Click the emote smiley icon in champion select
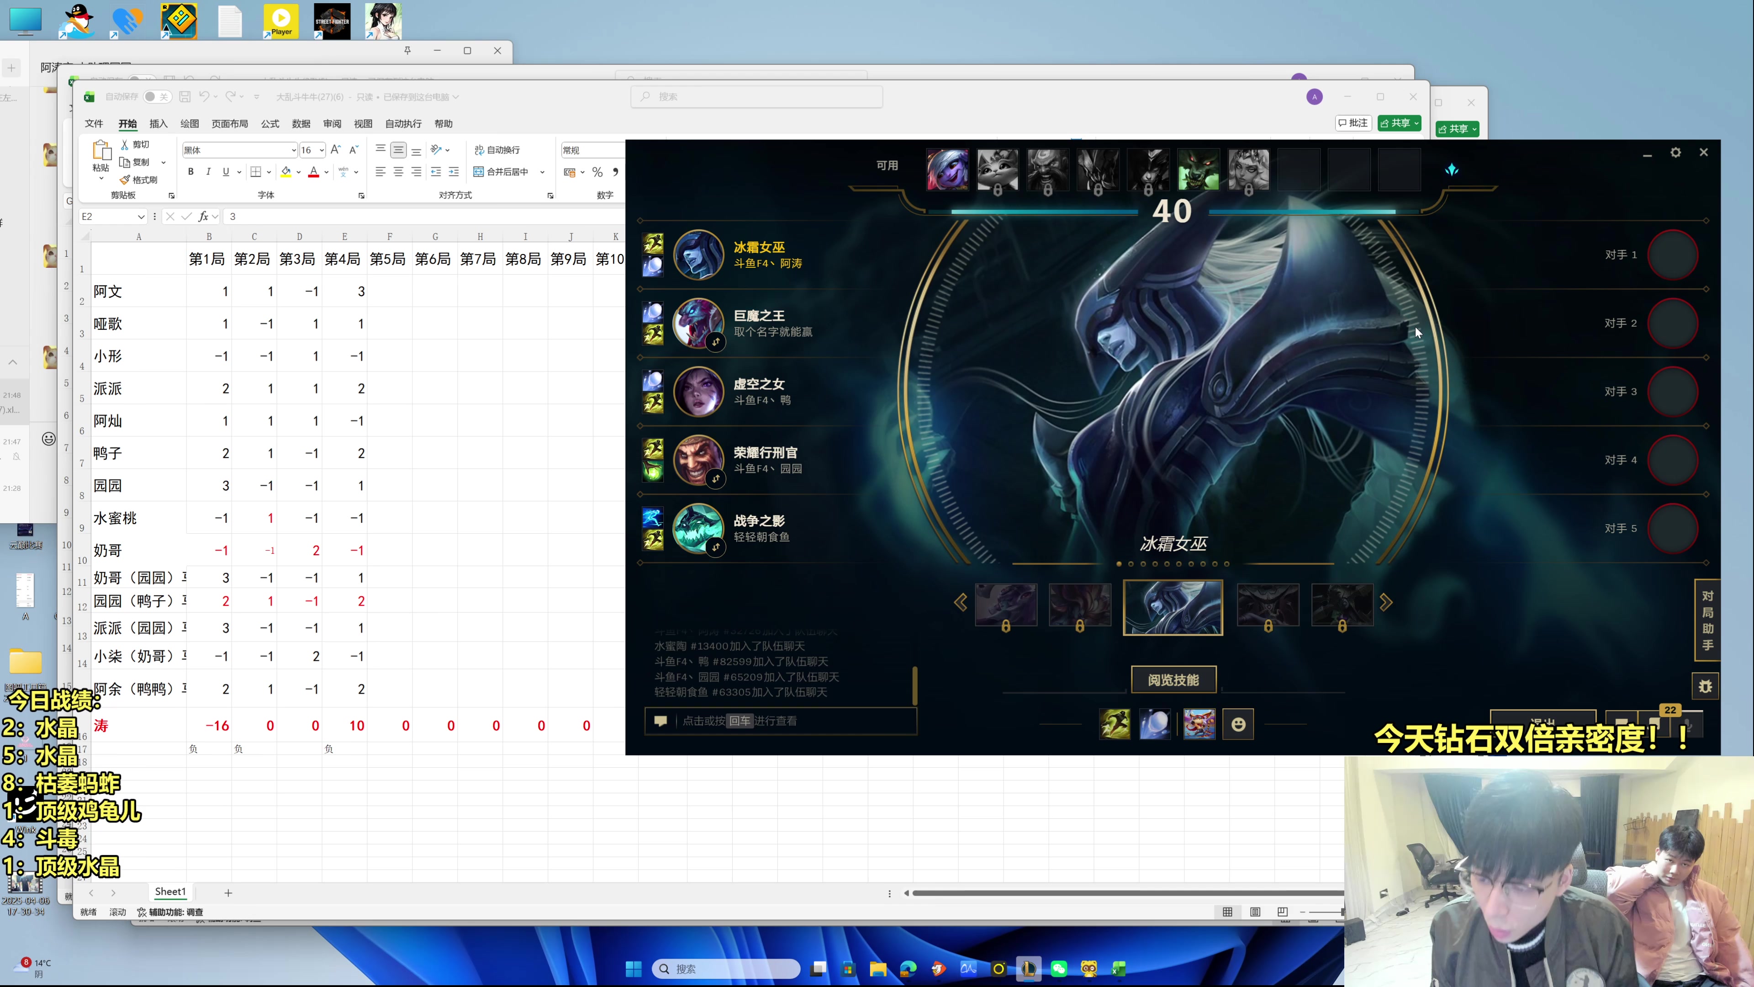This screenshot has width=1754, height=987. (1238, 724)
